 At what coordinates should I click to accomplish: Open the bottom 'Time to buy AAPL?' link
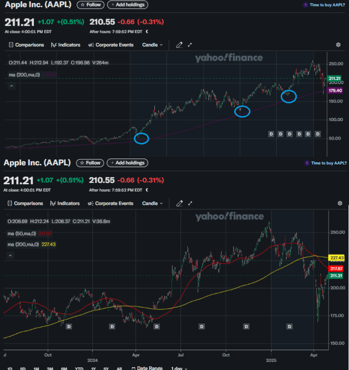pyautogui.click(x=326, y=163)
